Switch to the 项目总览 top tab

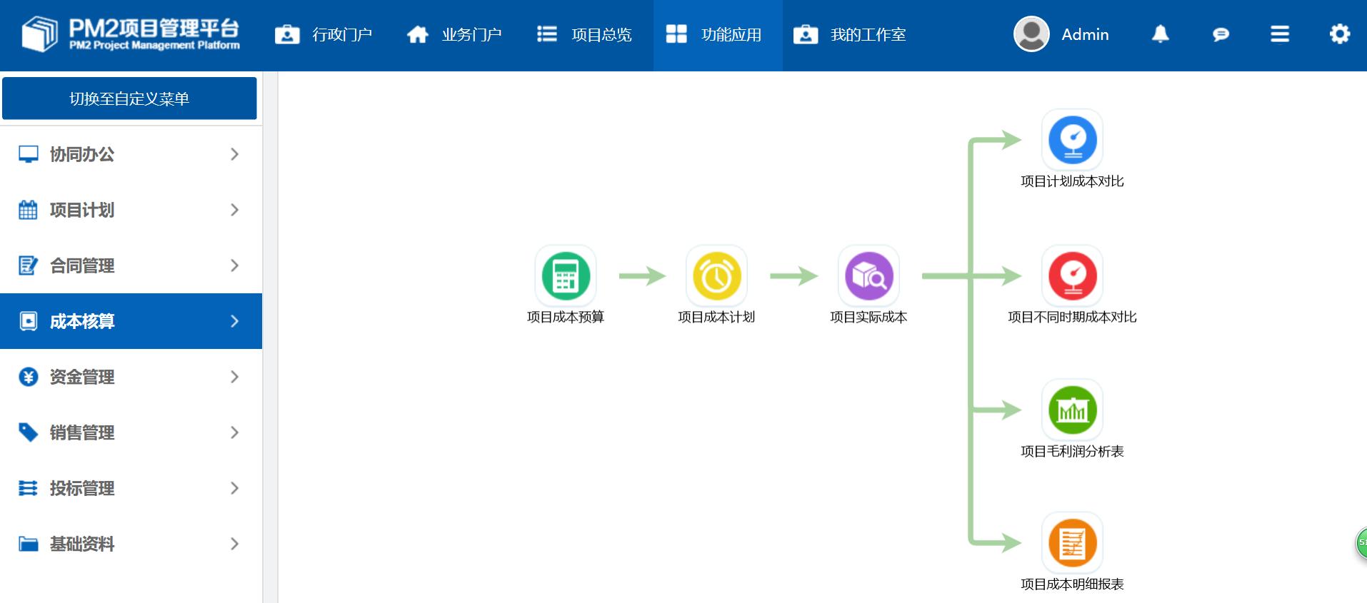[x=584, y=35]
